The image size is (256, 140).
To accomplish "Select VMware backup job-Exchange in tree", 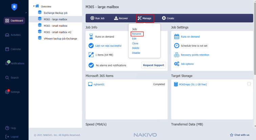I will (x=60, y=39).
